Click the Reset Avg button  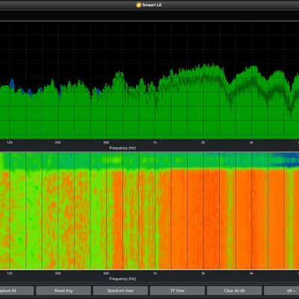pyautogui.click(x=64, y=291)
